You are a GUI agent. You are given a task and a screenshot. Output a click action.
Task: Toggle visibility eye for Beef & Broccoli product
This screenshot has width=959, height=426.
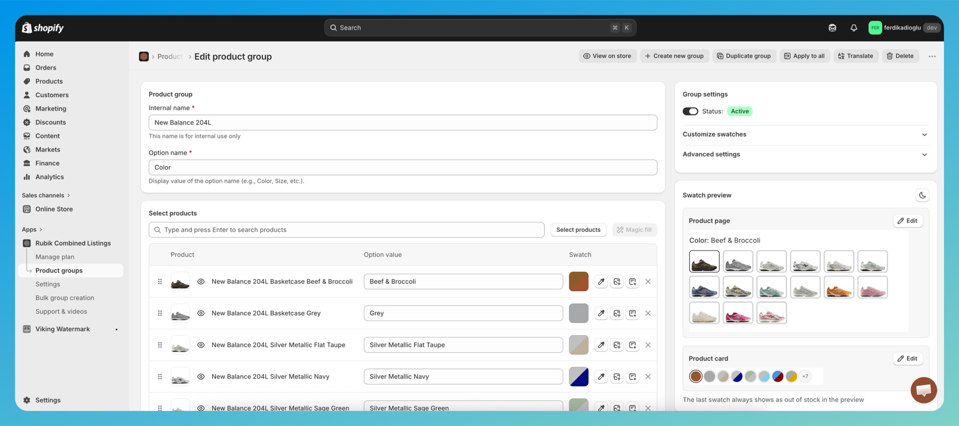point(201,282)
